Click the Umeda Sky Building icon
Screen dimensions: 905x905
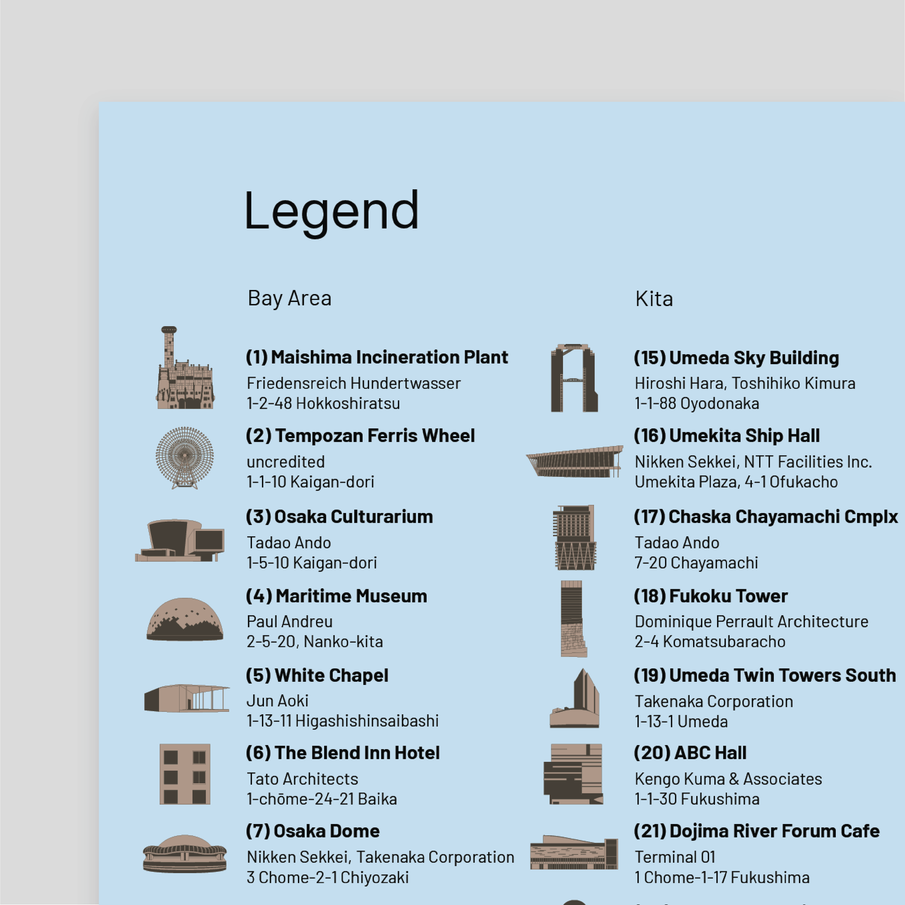pyautogui.click(x=574, y=379)
